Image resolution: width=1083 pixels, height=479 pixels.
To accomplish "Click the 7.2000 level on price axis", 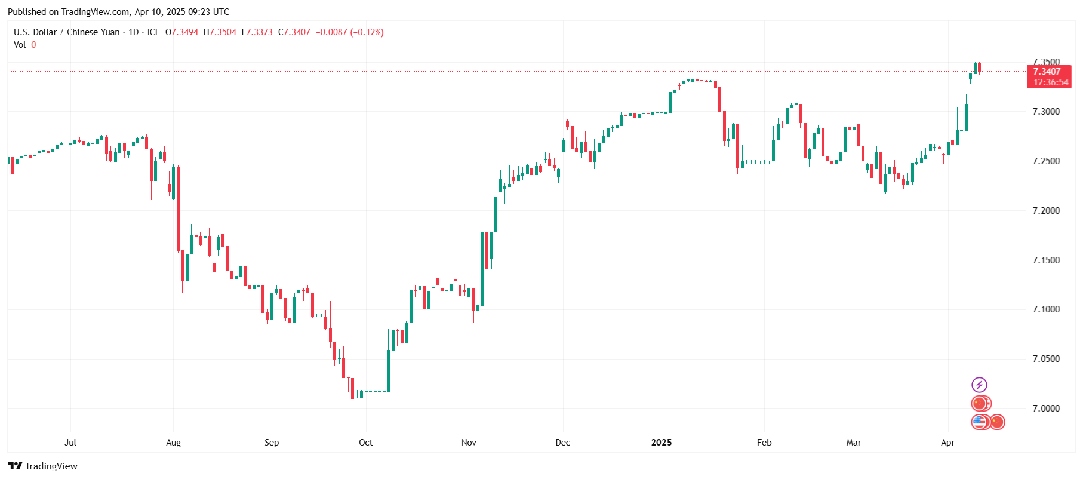I will pos(1046,210).
